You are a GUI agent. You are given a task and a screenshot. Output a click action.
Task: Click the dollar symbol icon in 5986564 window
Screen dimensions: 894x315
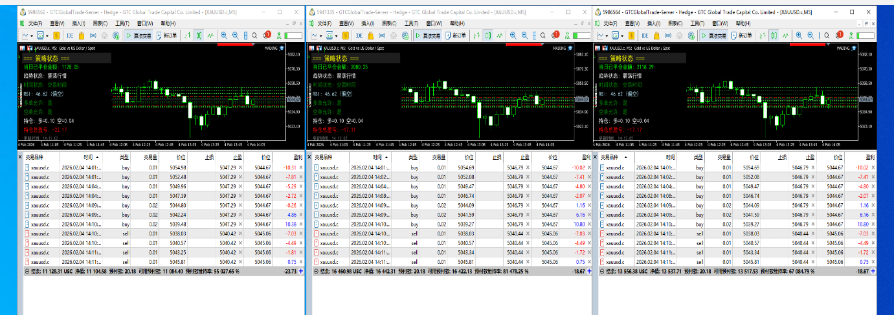tap(631, 36)
